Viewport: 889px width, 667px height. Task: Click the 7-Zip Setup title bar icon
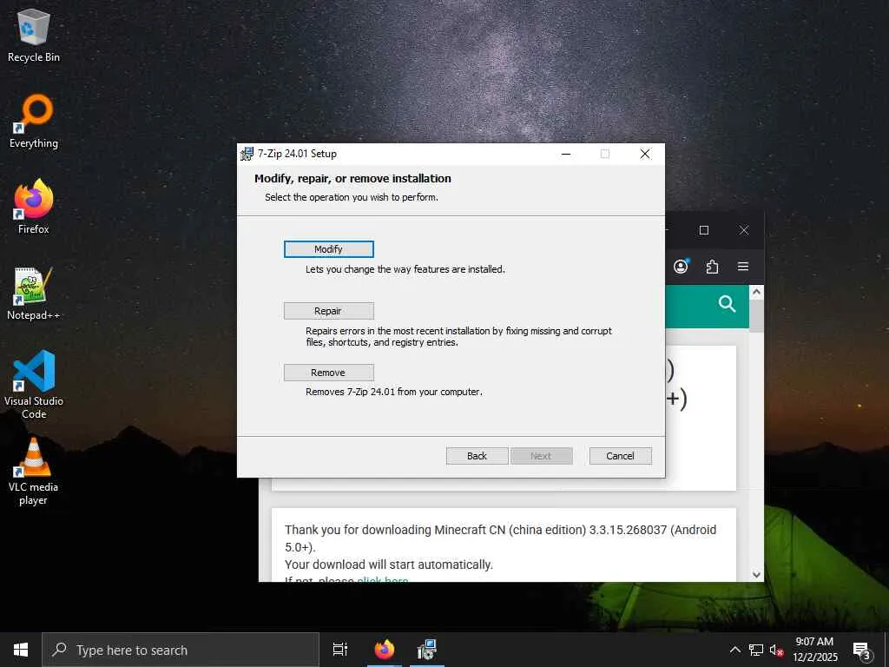pos(247,154)
